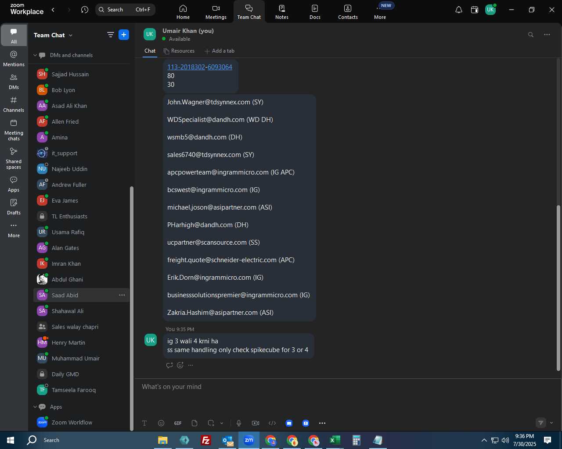Expand send options dropdown arrow
Image resolution: width=562 pixels, height=449 pixels.
(x=551, y=423)
